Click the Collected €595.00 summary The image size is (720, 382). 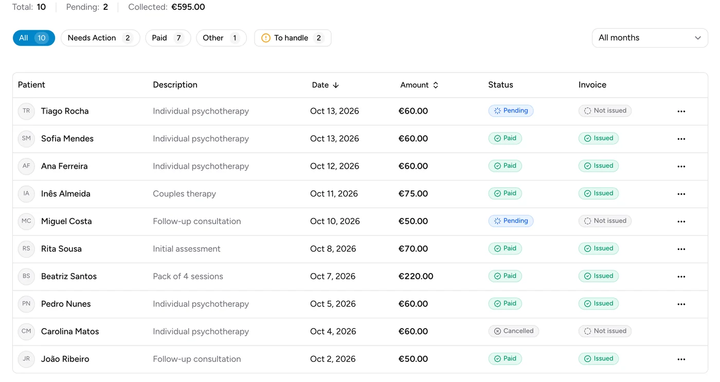(167, 7)
